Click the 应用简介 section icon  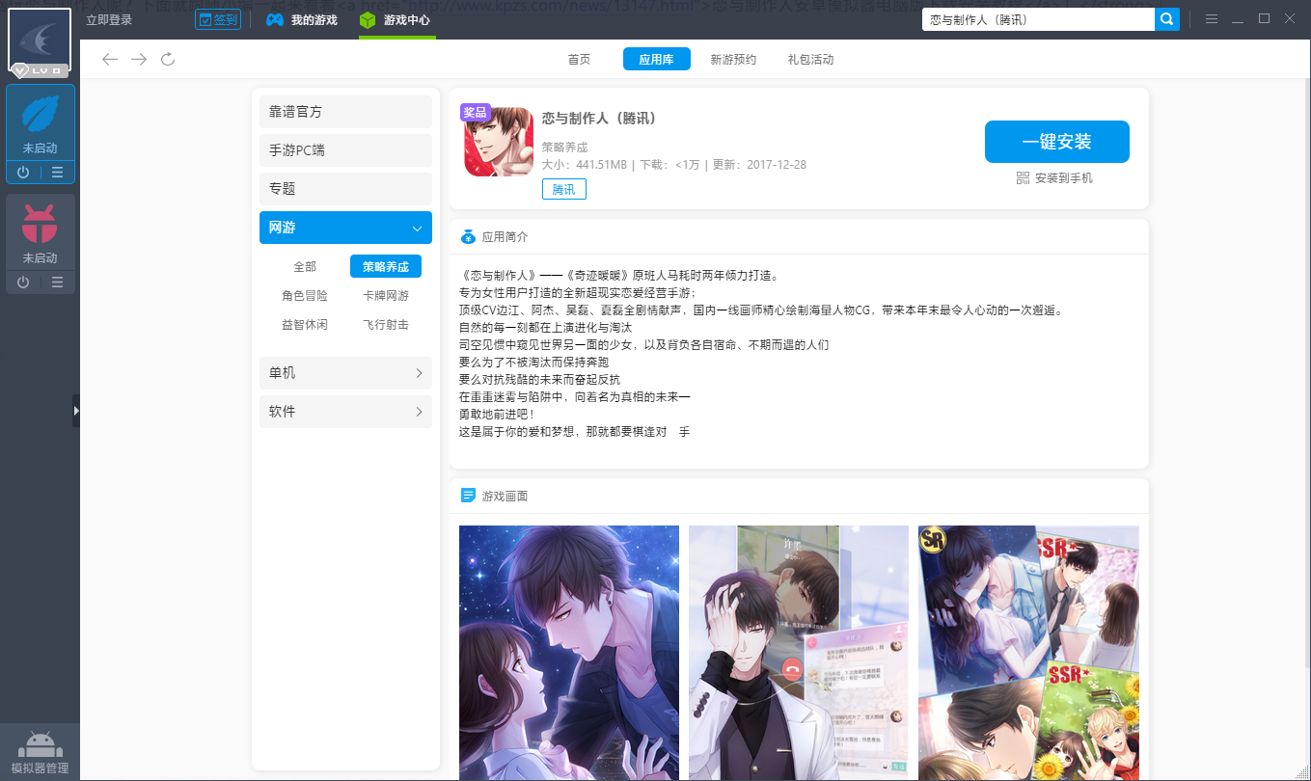pos(469,236)
